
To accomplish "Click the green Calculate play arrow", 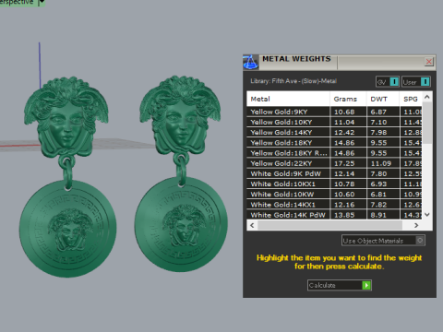I will 366,286.
